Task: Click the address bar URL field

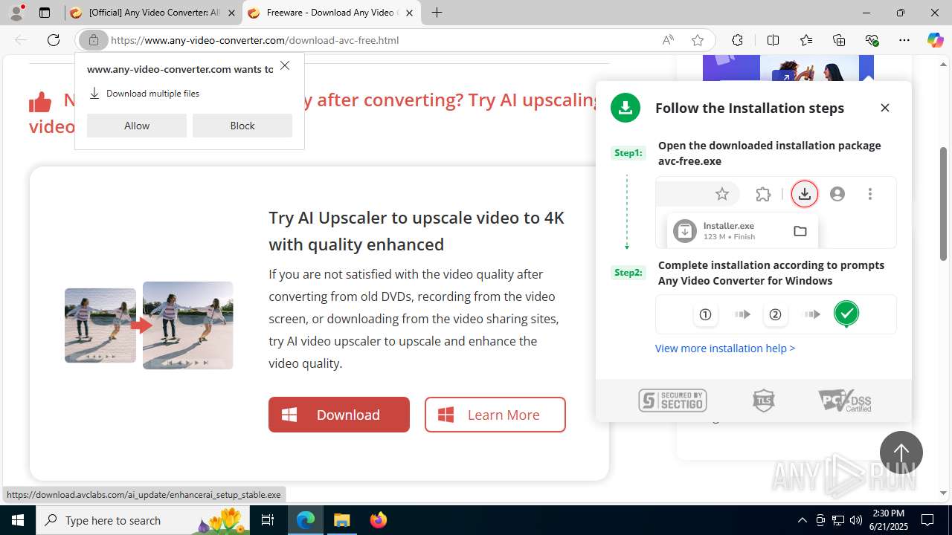Action: (x=379, y=40)
